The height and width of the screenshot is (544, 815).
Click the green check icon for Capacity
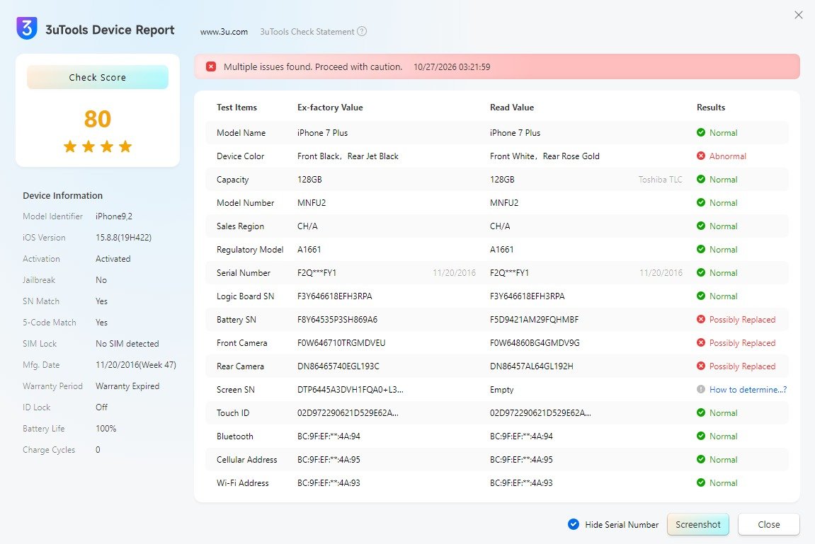pyautogui.click(x=701, y=179)
